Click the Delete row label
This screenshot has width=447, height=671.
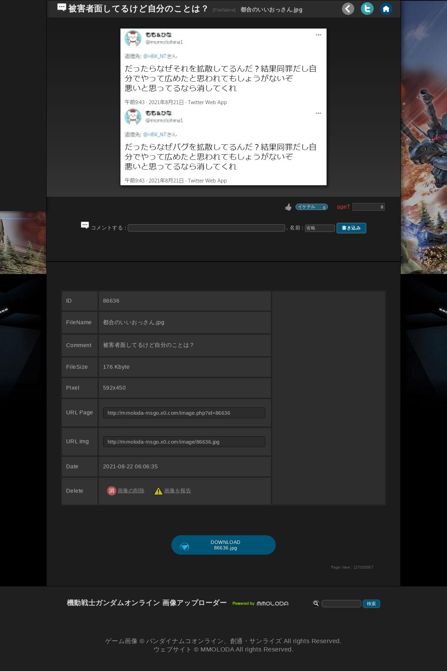pyautogui.click(x=74, y=491)
